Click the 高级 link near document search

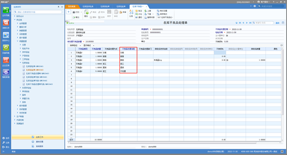(x=278, y=23)
